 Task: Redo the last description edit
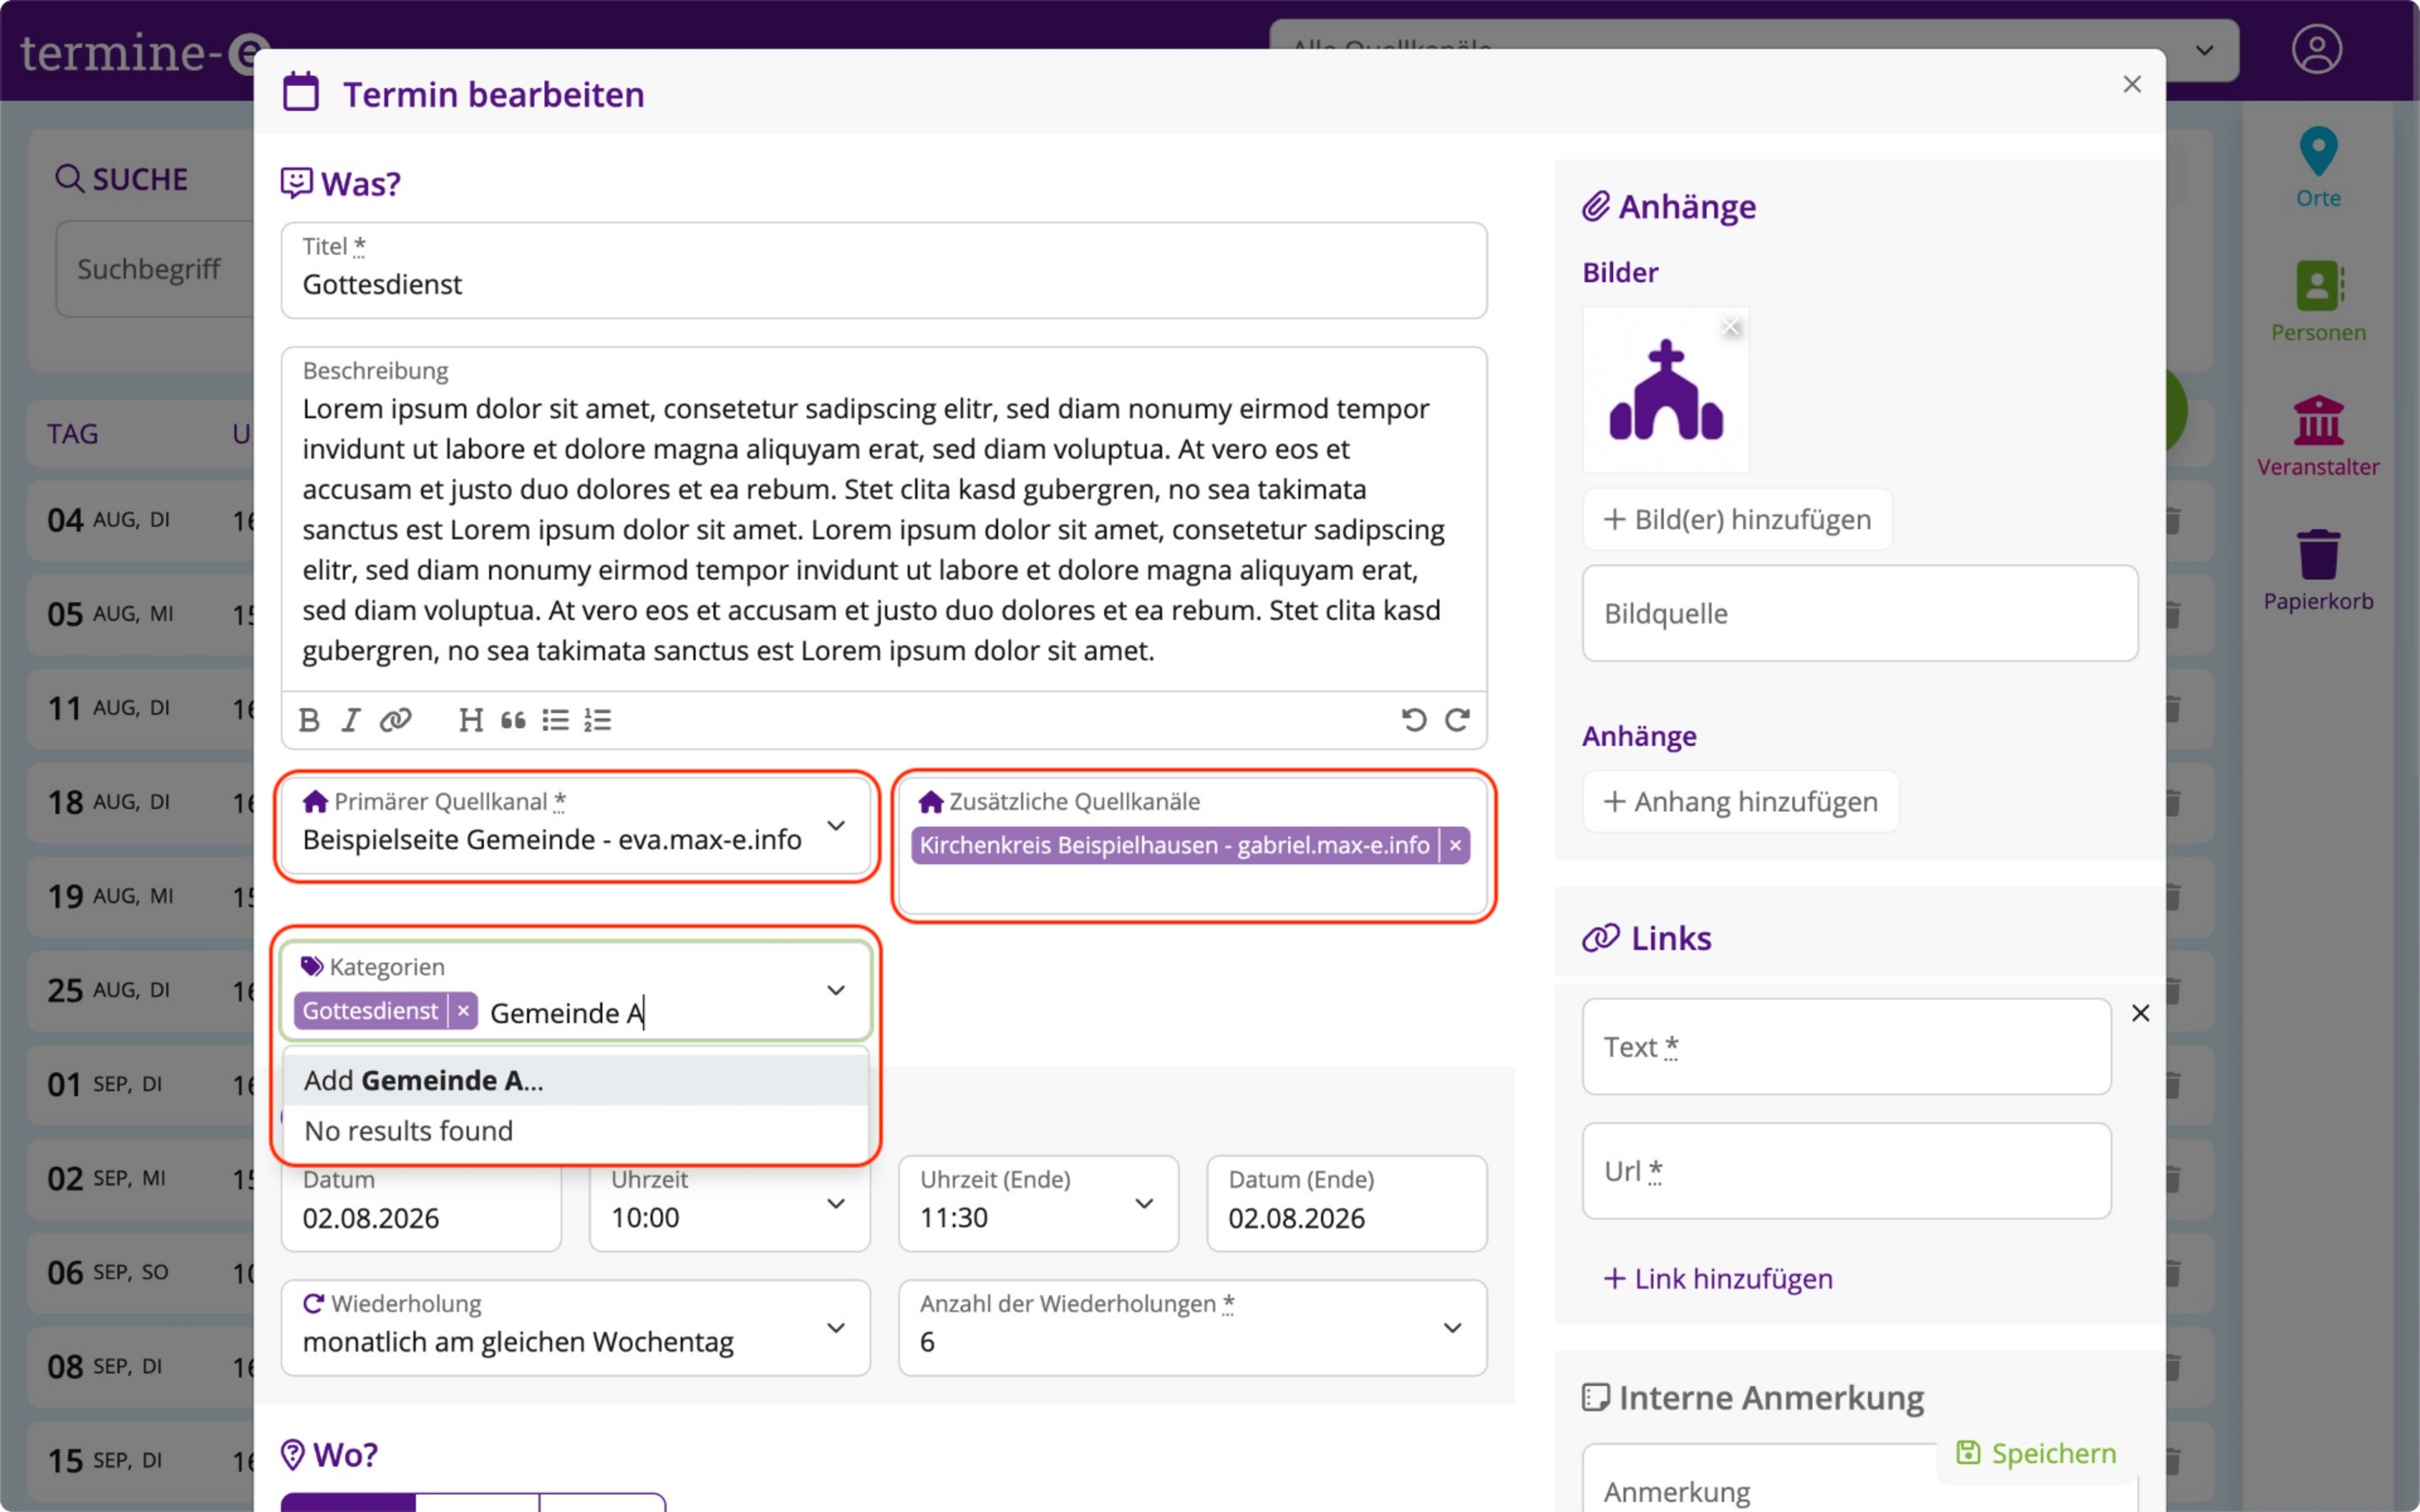1457,720
